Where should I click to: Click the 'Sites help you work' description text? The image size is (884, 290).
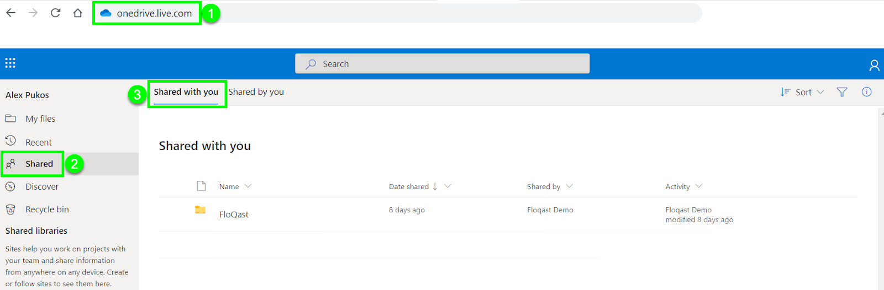67,266
